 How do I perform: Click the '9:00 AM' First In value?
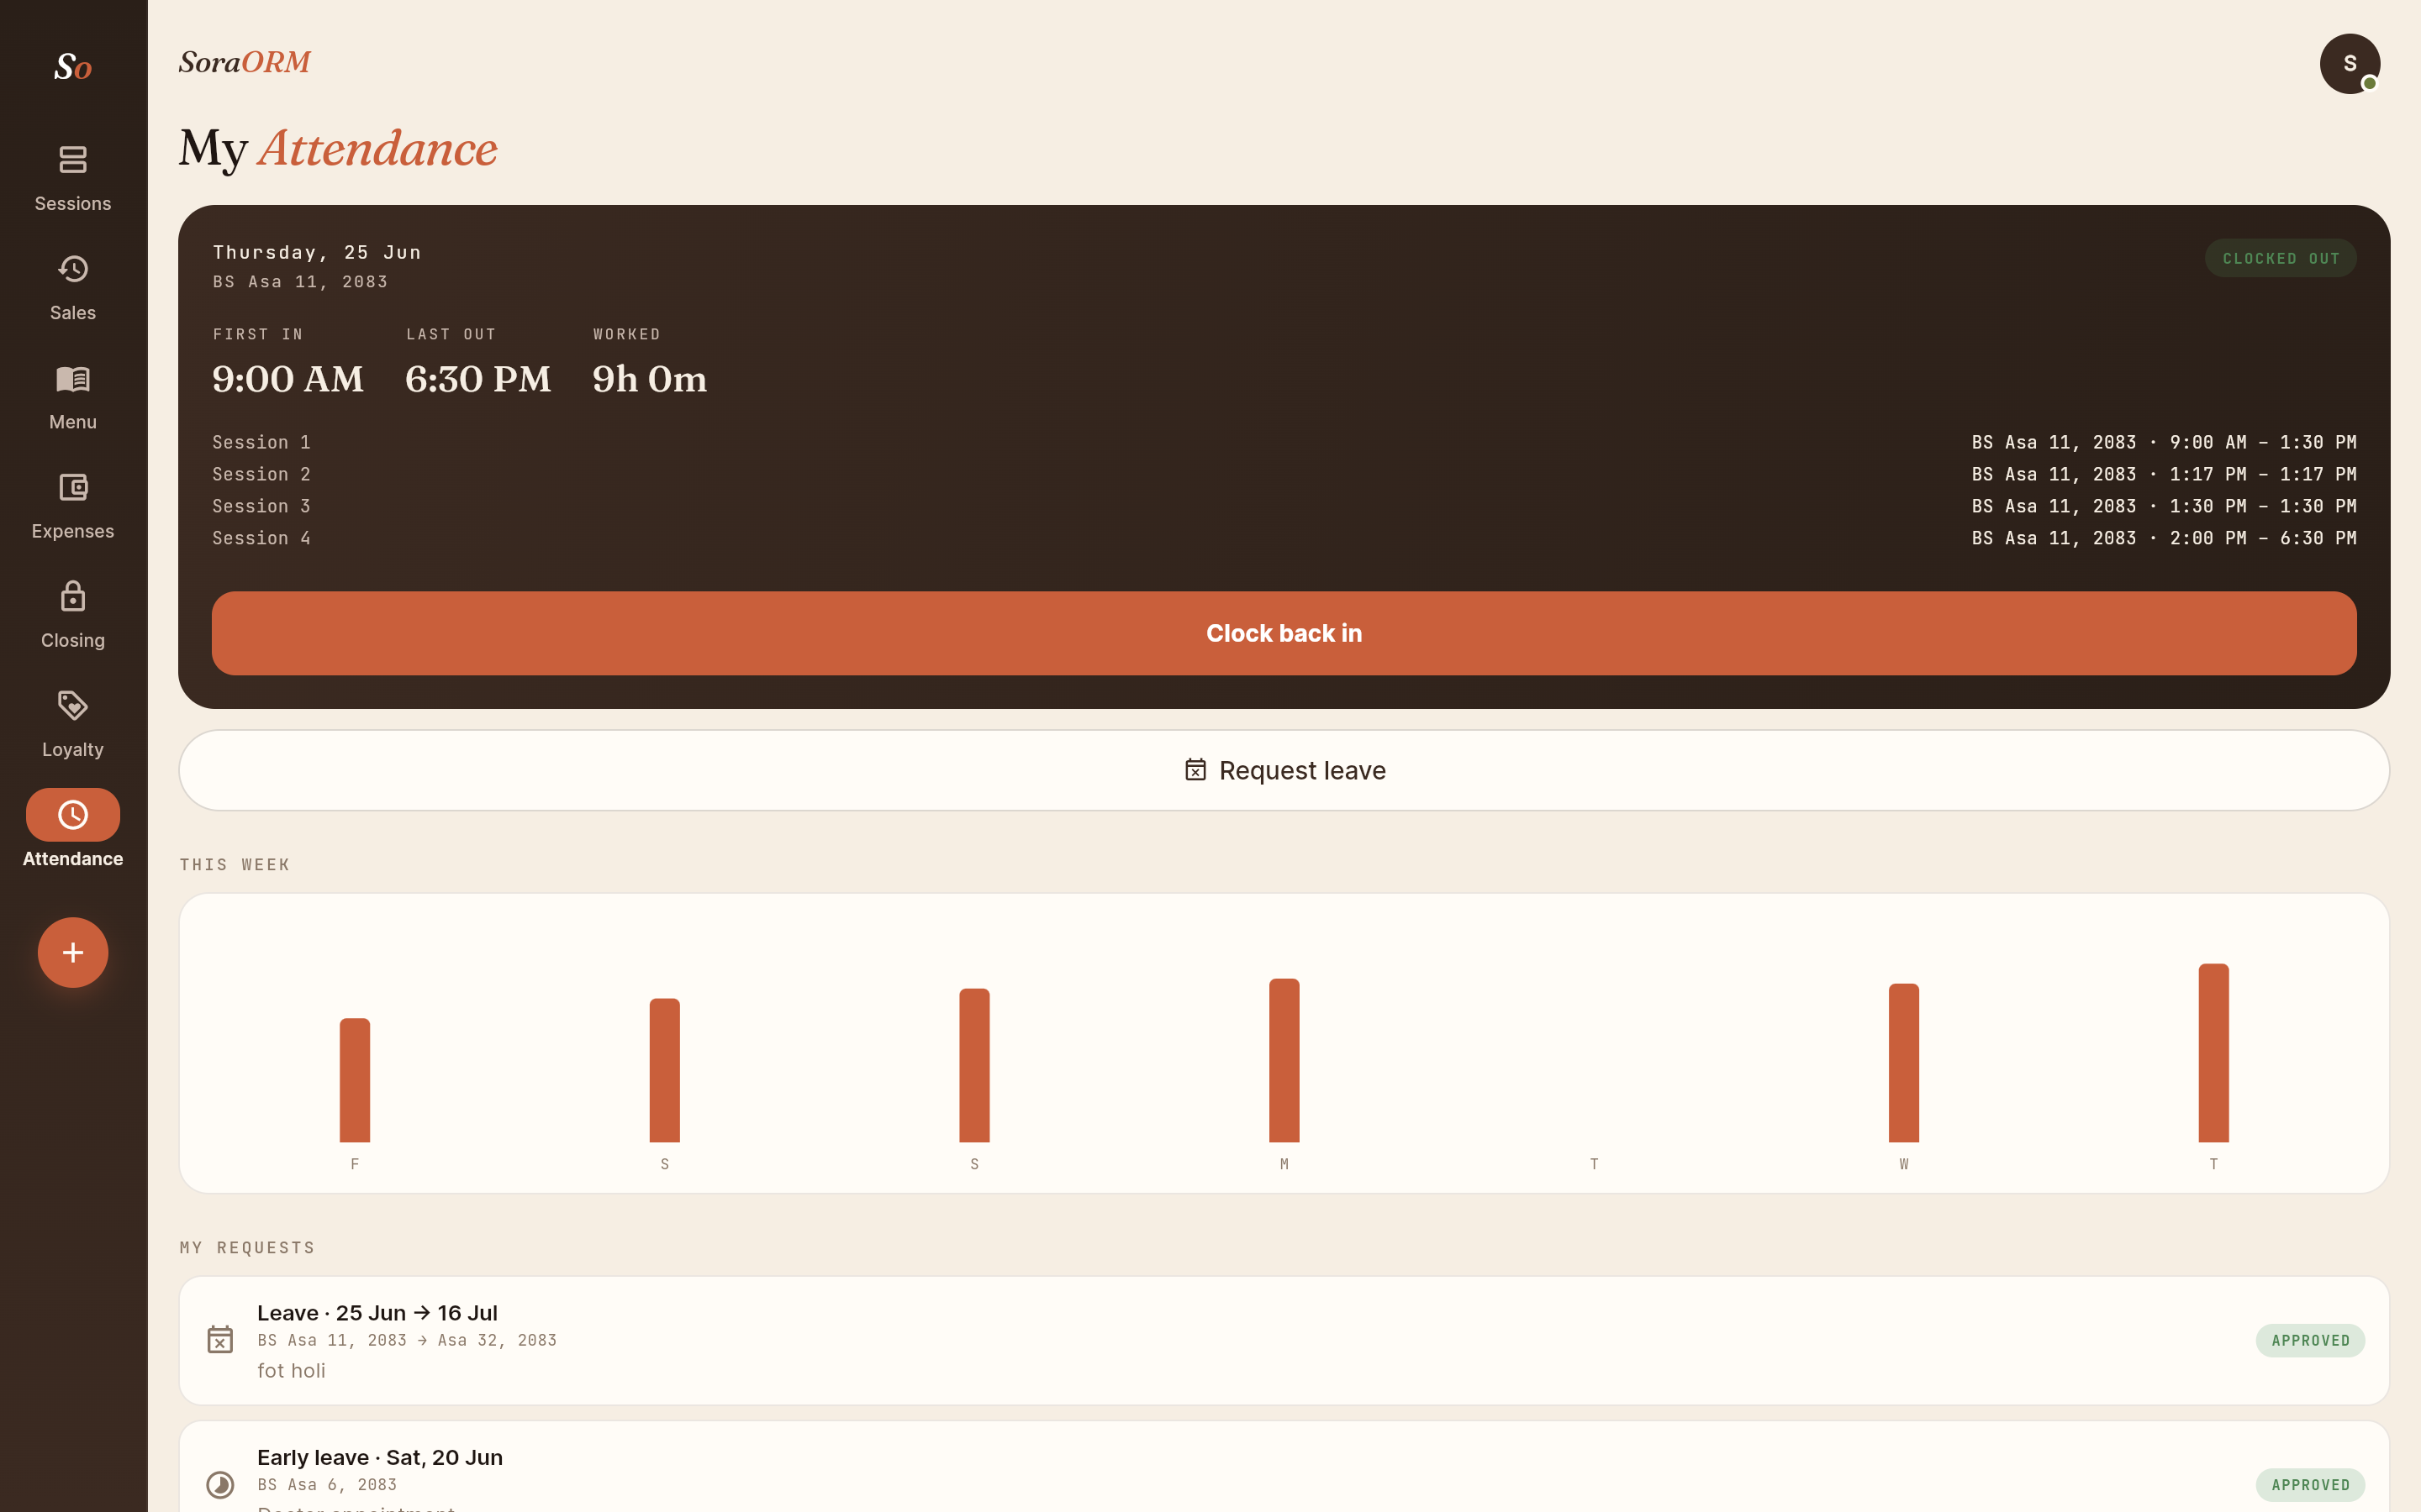[x=288, y=379]
